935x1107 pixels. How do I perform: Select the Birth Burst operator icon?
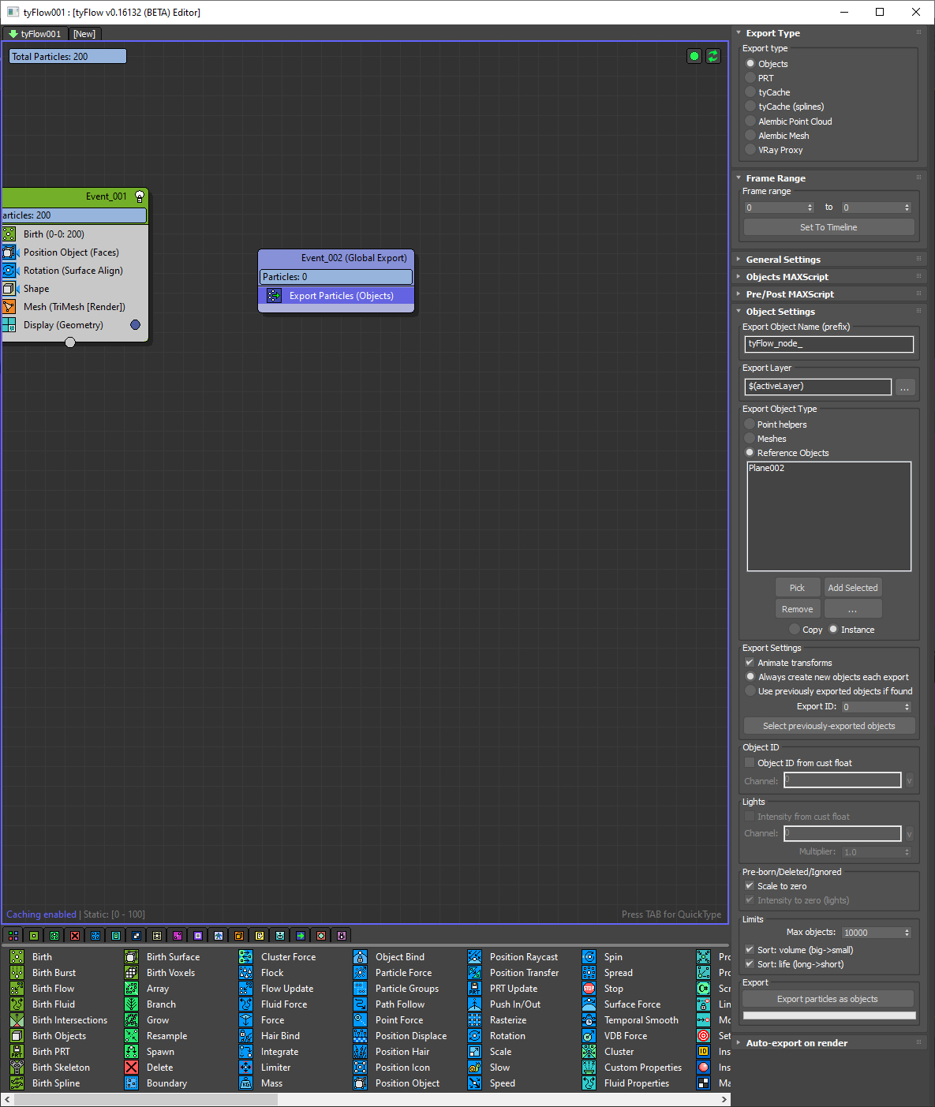point(17,973)
